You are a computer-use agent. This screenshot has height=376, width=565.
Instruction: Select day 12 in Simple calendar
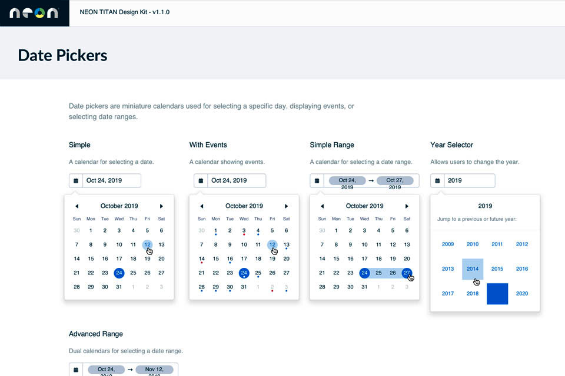point(147,244)
